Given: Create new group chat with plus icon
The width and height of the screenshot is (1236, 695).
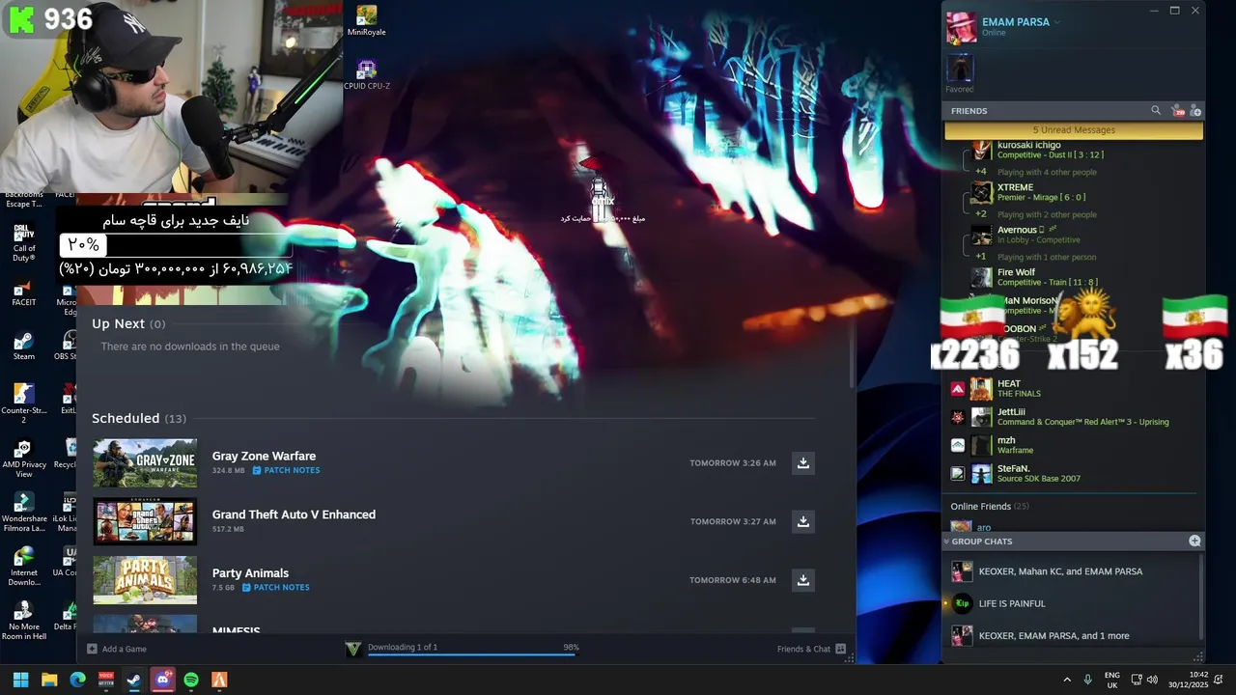Looking at the screenshot, I should click(1194, 542).
